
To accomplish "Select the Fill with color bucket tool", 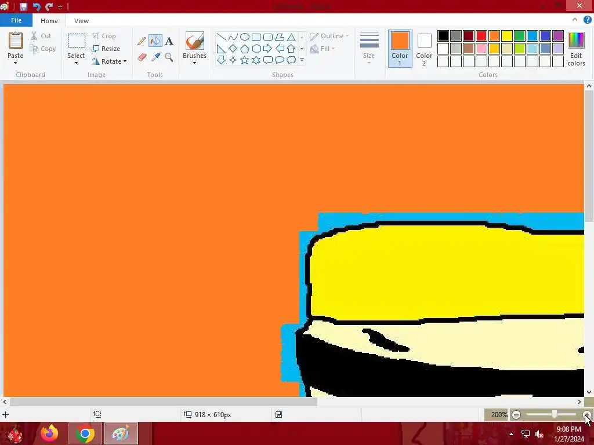I will [155, 41].
